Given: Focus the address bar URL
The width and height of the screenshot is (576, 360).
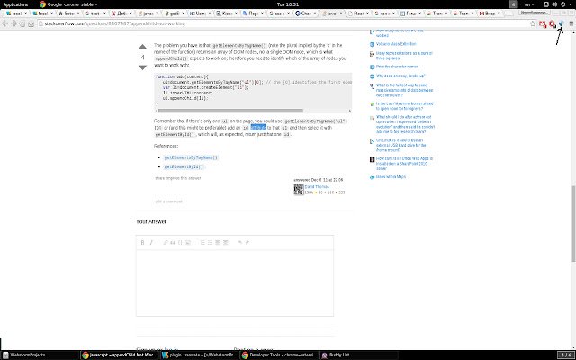Looking at the screenshot, I should point(283,23).
